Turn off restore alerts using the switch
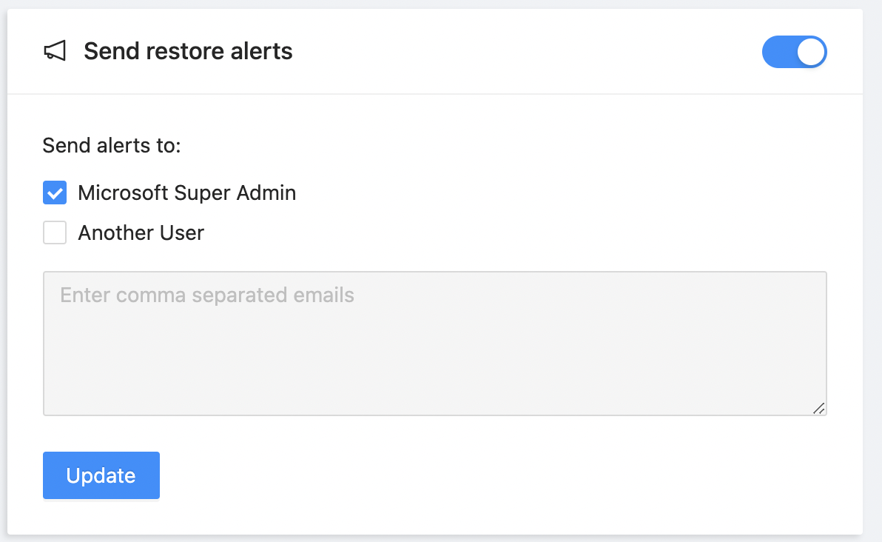882x542 pixels. tap(794, 52)
